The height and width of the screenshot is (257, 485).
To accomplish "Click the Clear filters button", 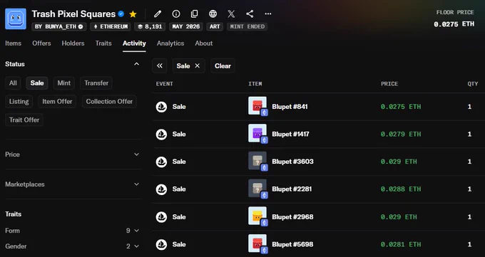I will [223, 65].
